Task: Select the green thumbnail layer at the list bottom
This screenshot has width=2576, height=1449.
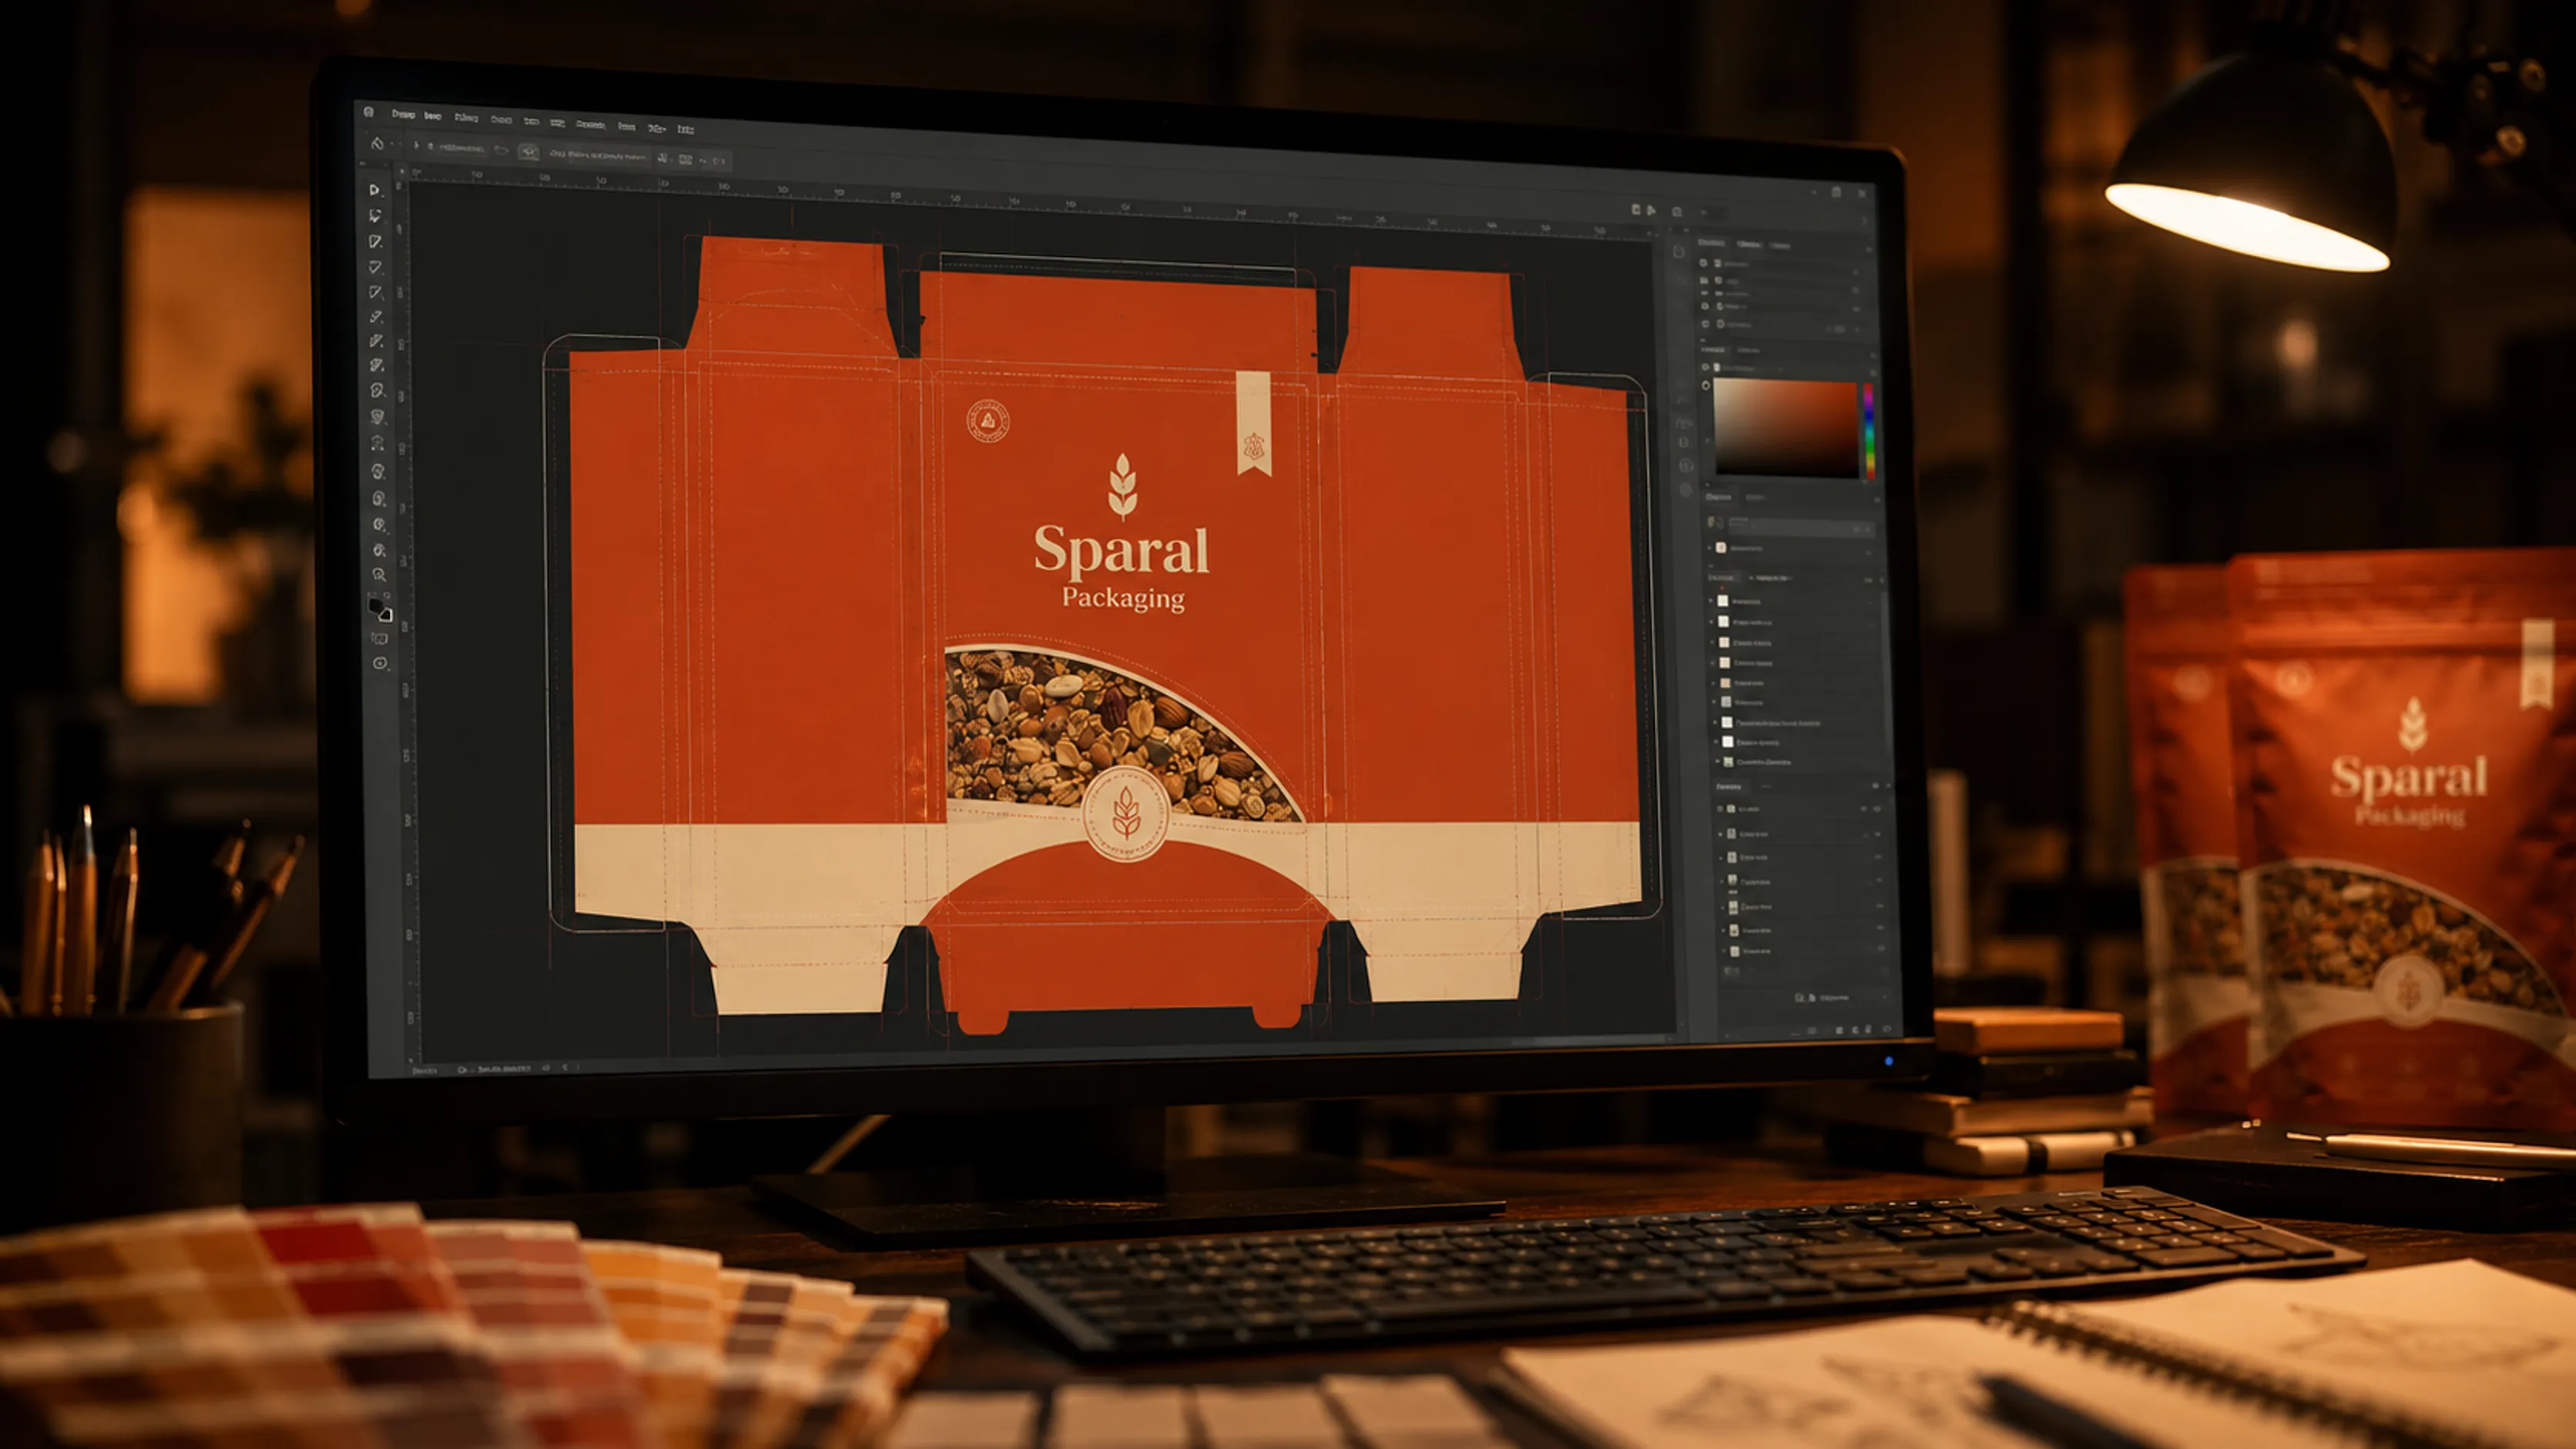Action: pyautogui.click(x=1728, y=762)
